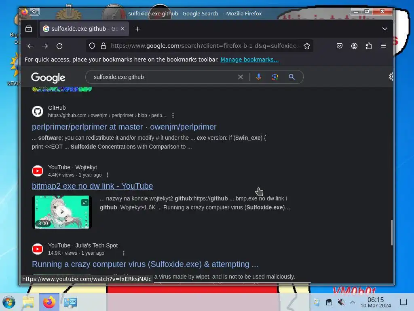
Task: Go back to the previous page
Action: (x=30, y=46)
